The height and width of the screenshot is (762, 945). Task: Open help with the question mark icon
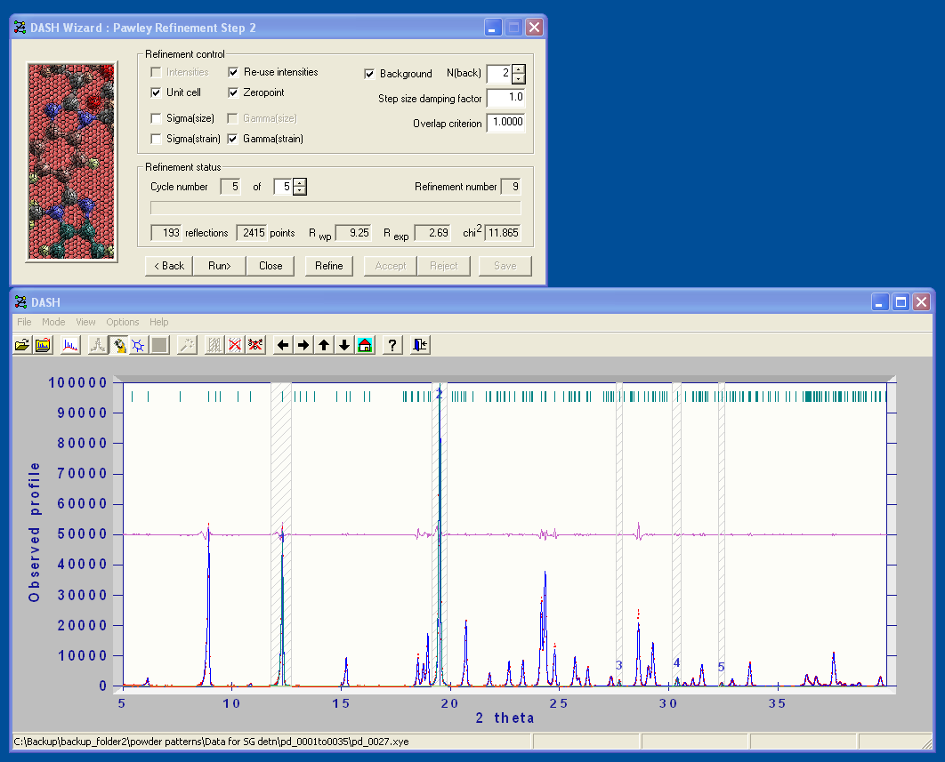392,345
